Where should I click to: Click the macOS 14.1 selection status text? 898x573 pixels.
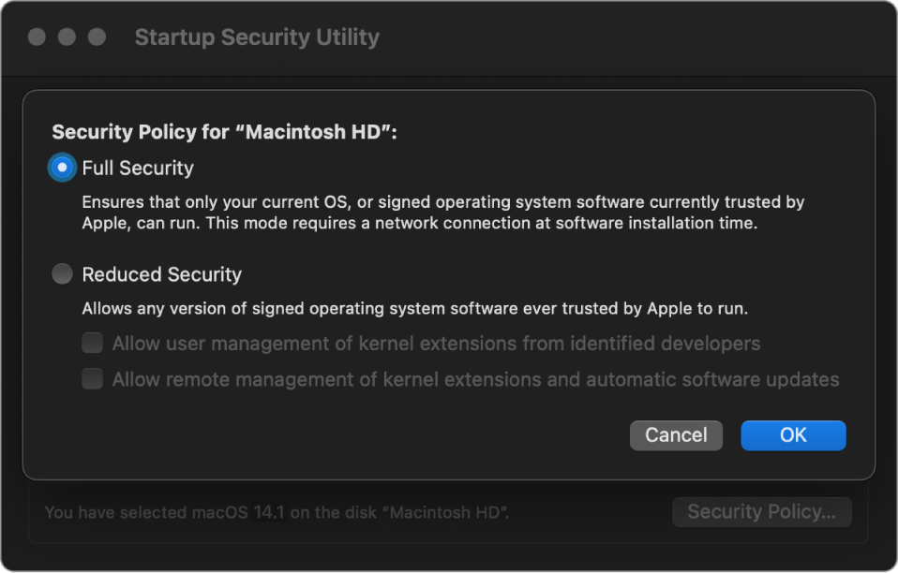[277, 512]
